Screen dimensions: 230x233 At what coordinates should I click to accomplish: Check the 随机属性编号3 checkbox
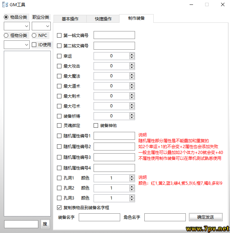[x=59, y=157]
